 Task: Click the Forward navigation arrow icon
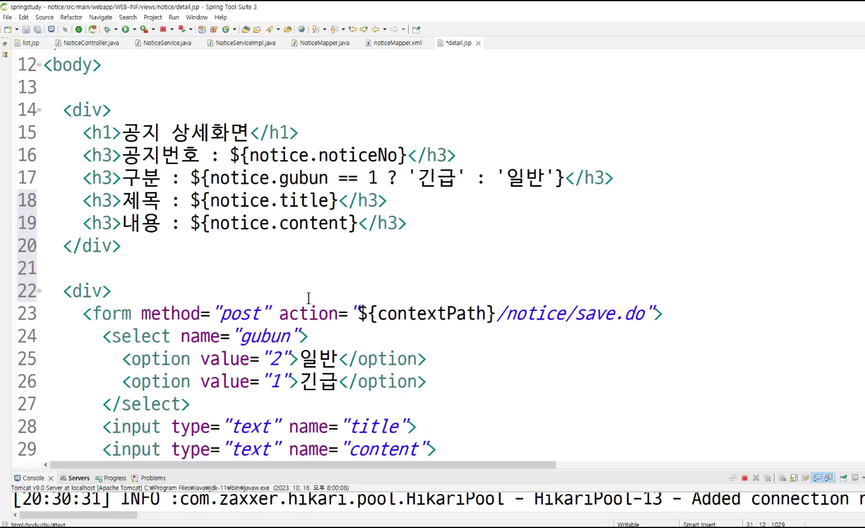point(393,29)
